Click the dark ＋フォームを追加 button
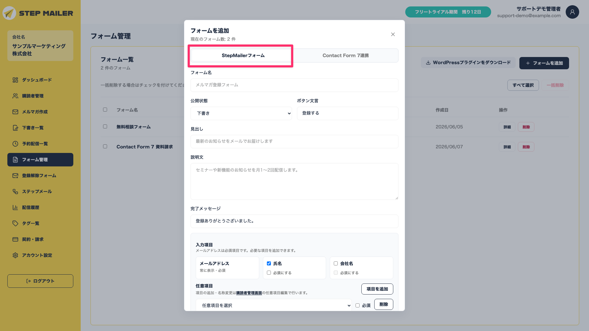The image size is (589, 331). pyautogui.click(x=544, y=63)
